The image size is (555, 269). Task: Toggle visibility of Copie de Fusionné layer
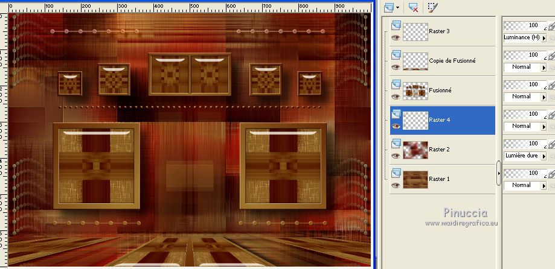(396, 67)
